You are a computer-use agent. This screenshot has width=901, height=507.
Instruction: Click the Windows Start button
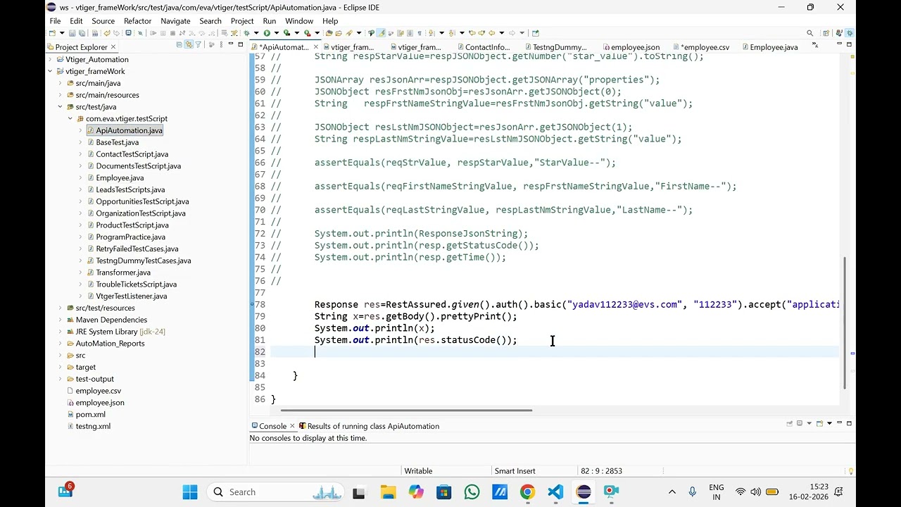coord(190,492)
